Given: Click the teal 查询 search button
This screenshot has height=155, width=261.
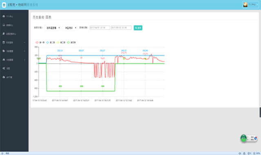Looking at the screenshot, I should [x=138, y=28].
